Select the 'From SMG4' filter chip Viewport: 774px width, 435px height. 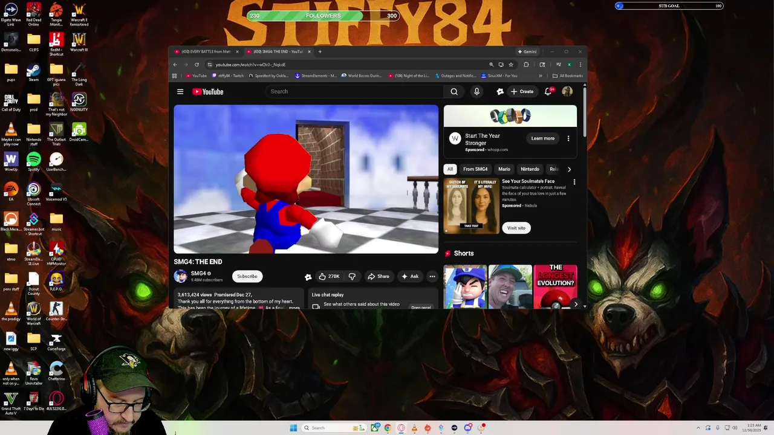click(x=475, y=169)
